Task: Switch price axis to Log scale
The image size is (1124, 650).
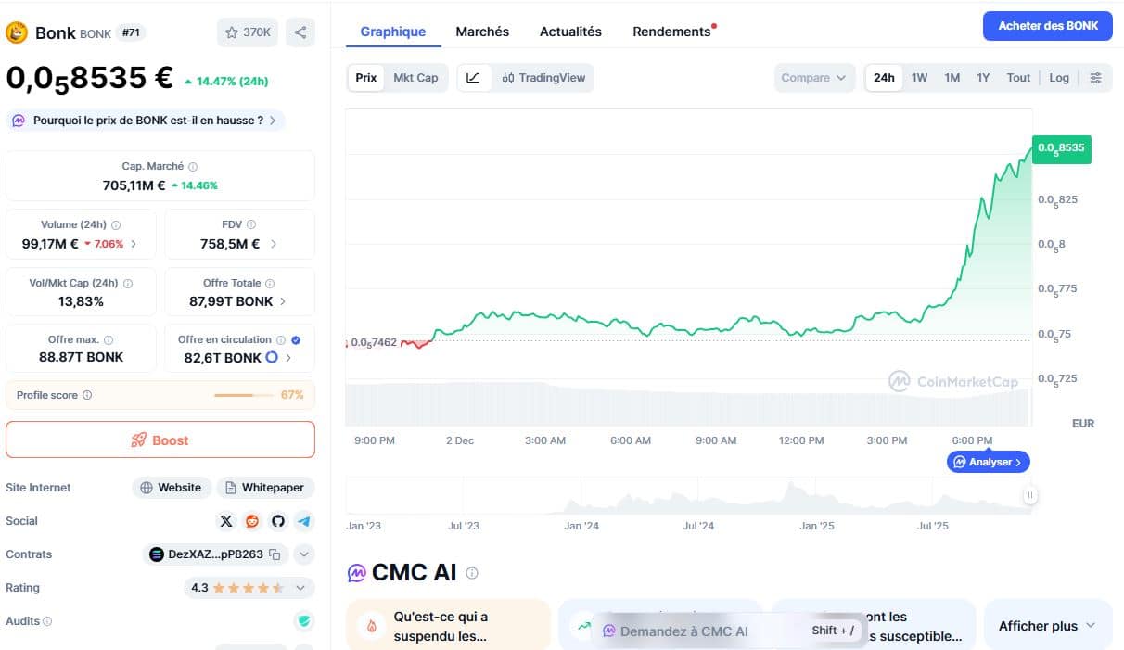Action: (x=1059, y=77)
